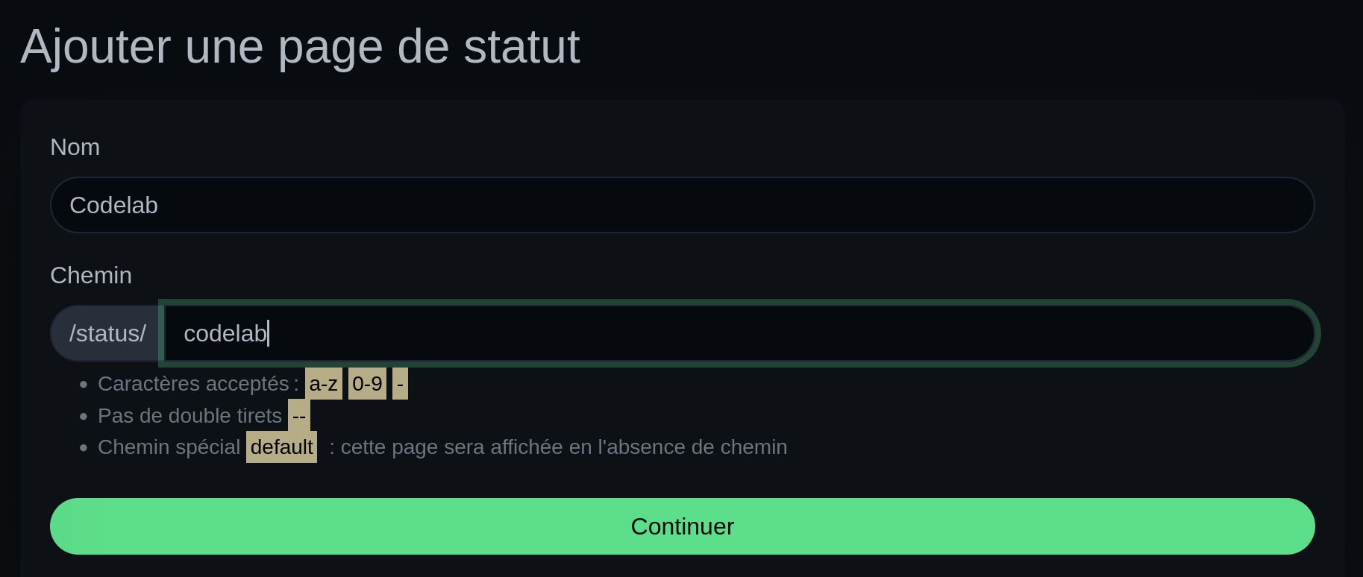The height and width of the screenshot is (577, 1363).
Task: Click the 'Pas de double tirets' hint line
Action: [x=189, y=416]
